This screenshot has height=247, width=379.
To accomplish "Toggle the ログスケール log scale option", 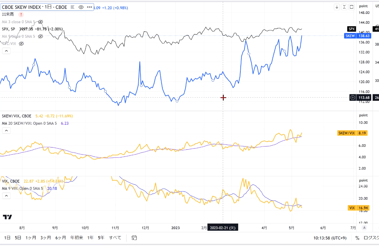I will [x=371, y=238].
